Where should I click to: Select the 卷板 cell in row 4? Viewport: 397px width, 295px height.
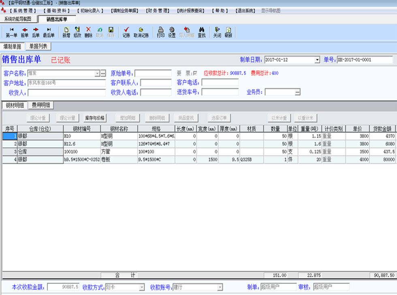tap(119, 160)
